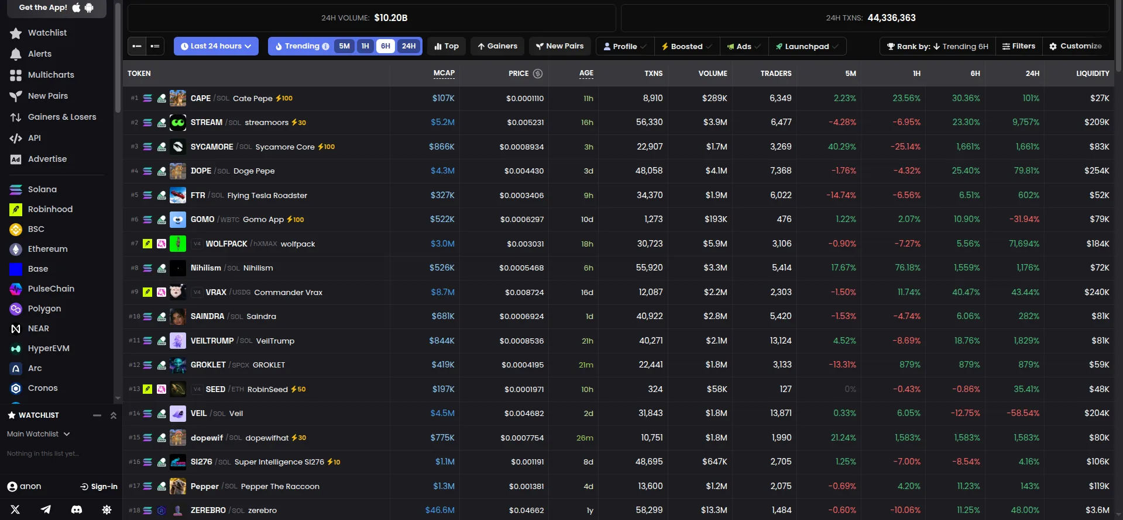Toggle the 6H trending timeframe
Viewport: 1123px width, 520px height.
385,46
